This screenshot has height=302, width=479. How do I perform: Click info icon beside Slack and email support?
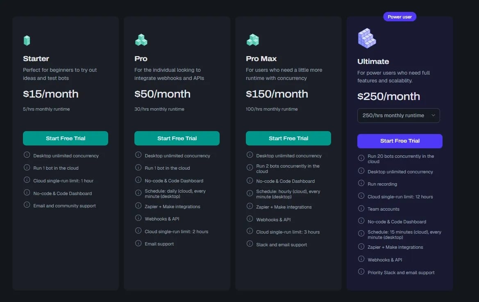click(x=250, y=244)
